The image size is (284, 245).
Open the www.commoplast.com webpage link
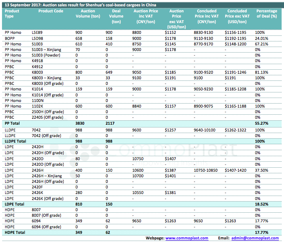click(187, 238)
